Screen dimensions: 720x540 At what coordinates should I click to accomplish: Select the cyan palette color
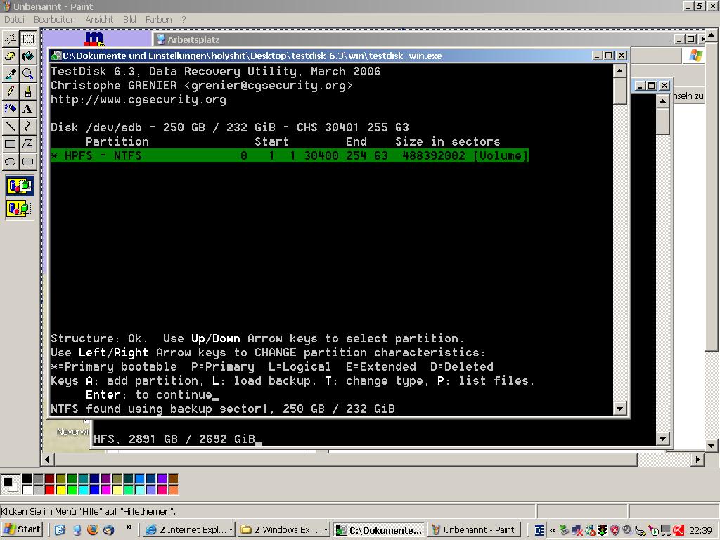[83, 489]
